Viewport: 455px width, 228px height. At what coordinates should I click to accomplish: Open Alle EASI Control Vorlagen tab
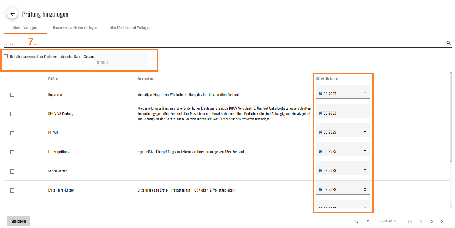click(x=130, y=28)
